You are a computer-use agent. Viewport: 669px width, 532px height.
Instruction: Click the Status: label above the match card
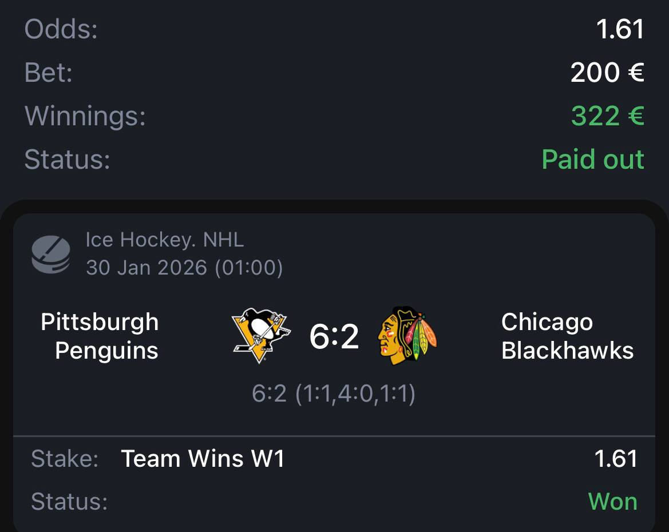tap(67, 160)
